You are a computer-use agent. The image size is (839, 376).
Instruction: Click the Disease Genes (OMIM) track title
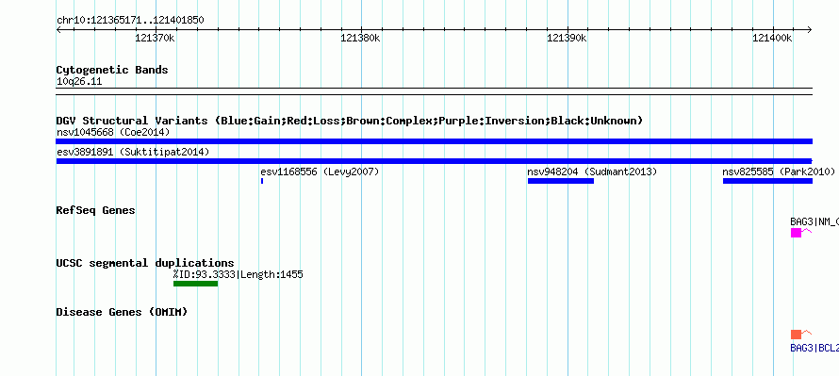click(x=122, y=312)
